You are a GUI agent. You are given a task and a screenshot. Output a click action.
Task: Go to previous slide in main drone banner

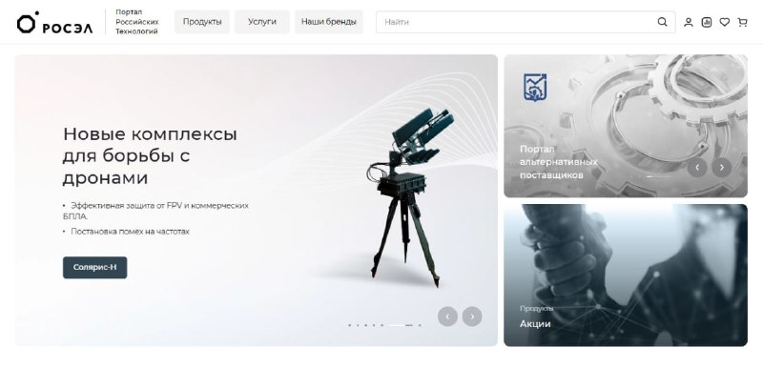tap(447, 316)
